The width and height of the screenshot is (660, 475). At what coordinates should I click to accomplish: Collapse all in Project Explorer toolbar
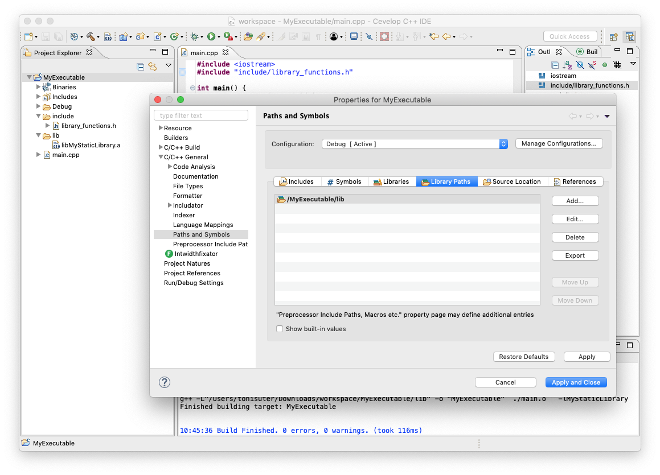click(141, 67)
